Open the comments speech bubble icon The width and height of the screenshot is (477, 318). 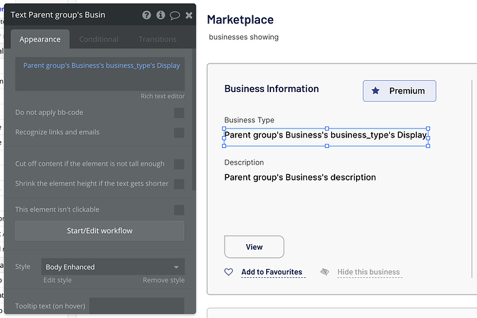click(x=175, y=15)
